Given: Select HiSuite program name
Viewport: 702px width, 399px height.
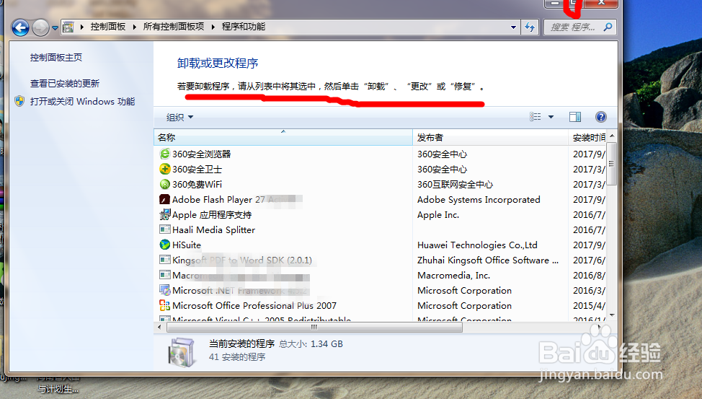Looking at the screenshot, I should pyautogui.click(x=187, y=245).
